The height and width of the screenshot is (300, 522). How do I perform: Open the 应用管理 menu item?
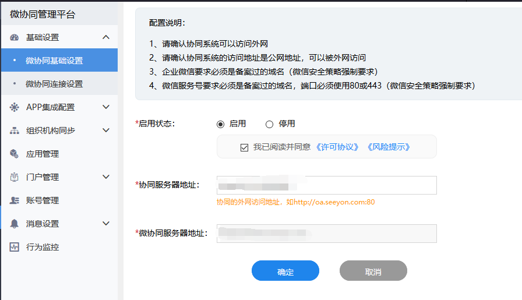pos(59,154)
